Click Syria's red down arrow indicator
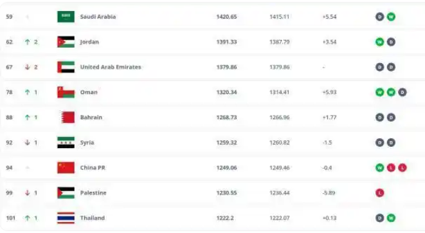The width and height of the screenshot is (425, 233). [x=28, y=142]
